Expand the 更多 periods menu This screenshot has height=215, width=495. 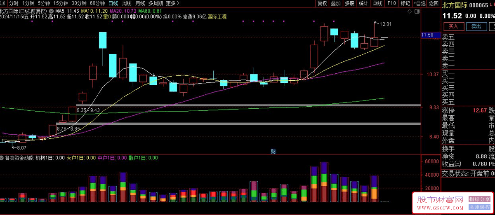[x=172, y=3]
